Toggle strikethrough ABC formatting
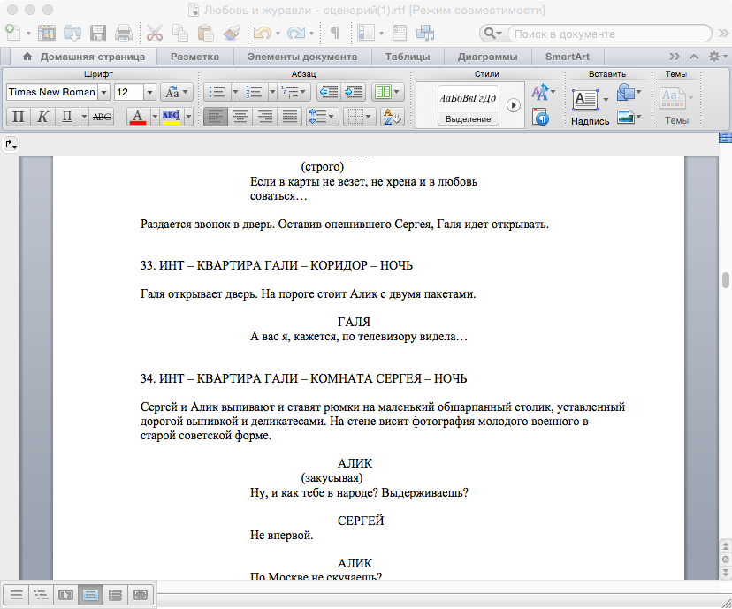Image resolution: width=732 pixels, height=609 pixels. coord(102,116)
